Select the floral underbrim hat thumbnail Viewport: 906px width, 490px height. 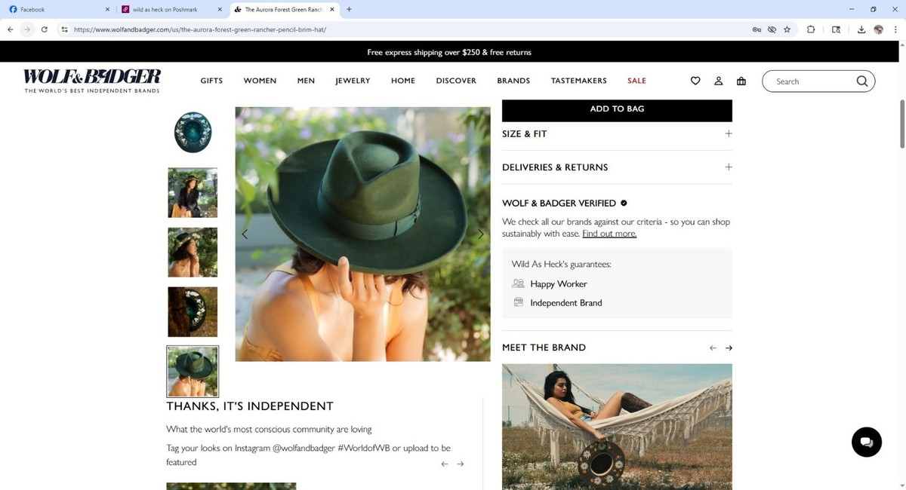click(193, 311)
